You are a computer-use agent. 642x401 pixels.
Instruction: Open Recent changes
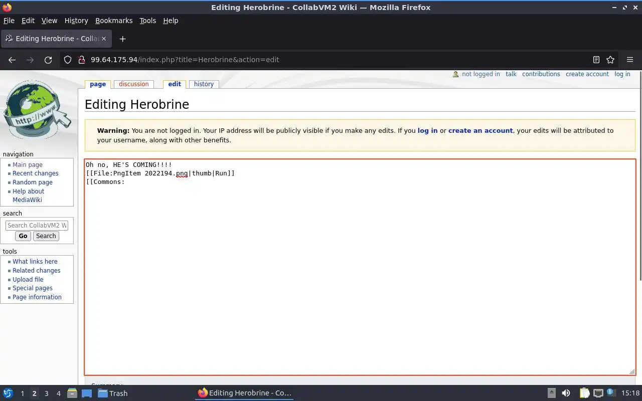(x=36, y=173)
